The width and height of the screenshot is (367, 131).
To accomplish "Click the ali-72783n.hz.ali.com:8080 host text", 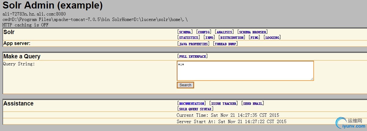I will (x=34, y=14).
